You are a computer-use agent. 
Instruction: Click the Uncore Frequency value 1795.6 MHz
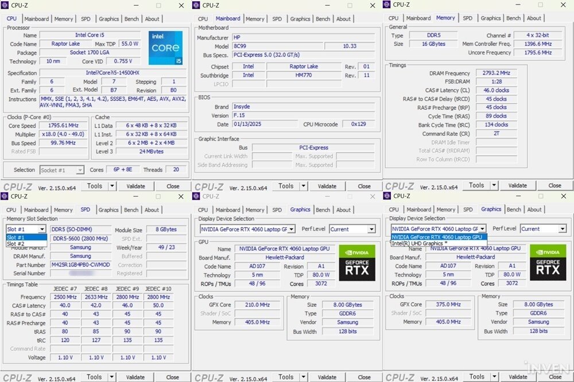[538, 52]
